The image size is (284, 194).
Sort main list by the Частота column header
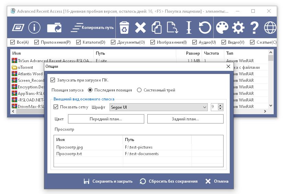pos(213,53)
